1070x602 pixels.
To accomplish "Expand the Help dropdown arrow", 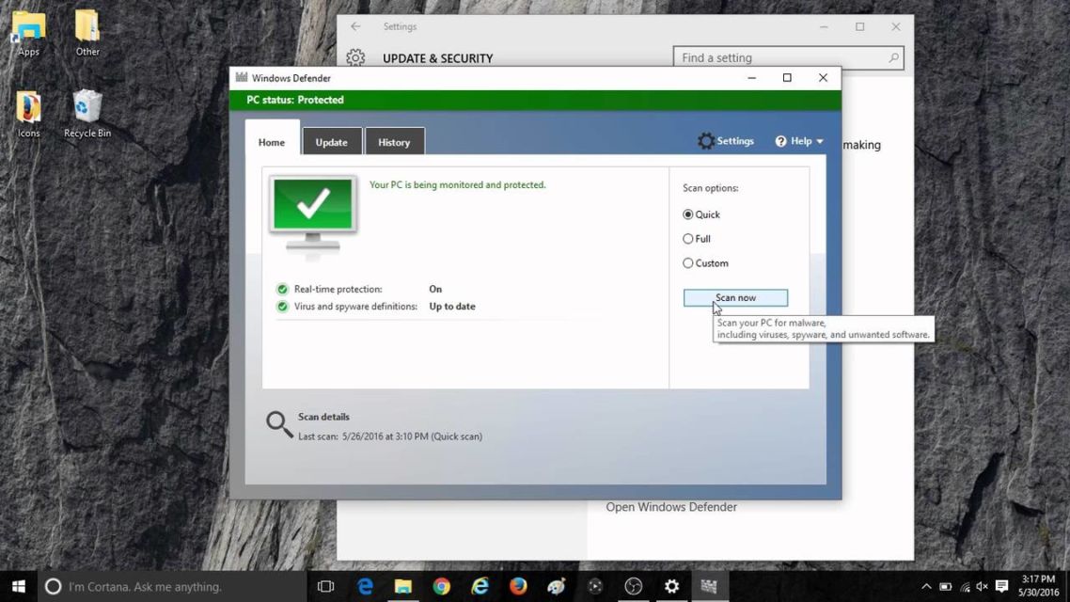I will 820,141.
